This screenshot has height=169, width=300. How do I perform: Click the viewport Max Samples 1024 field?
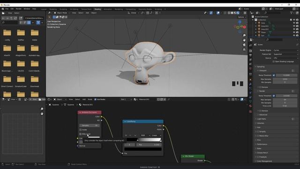tap(285, 79)
